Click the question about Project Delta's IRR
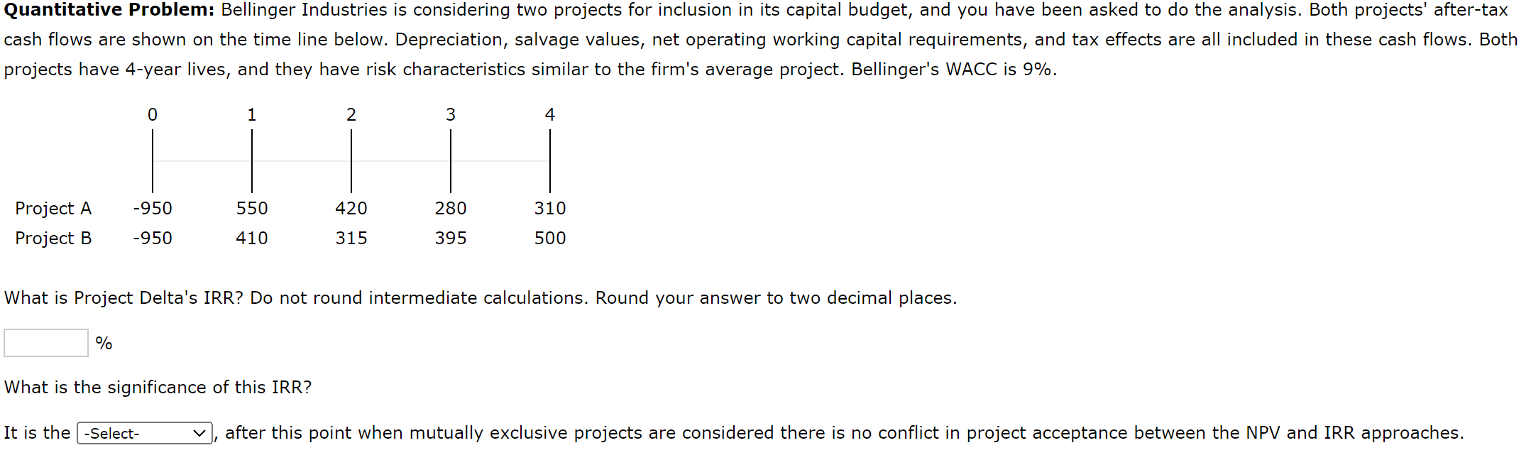Image resolution: width=1531 pixels, height=460 pixels. pos(480,297)
